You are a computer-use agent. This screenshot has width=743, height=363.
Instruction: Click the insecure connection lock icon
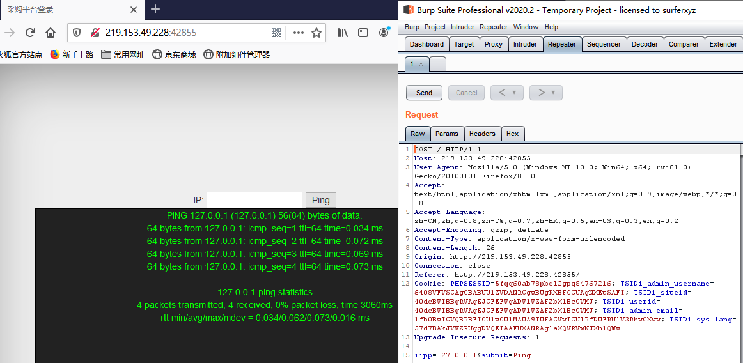tap(95, 32)
